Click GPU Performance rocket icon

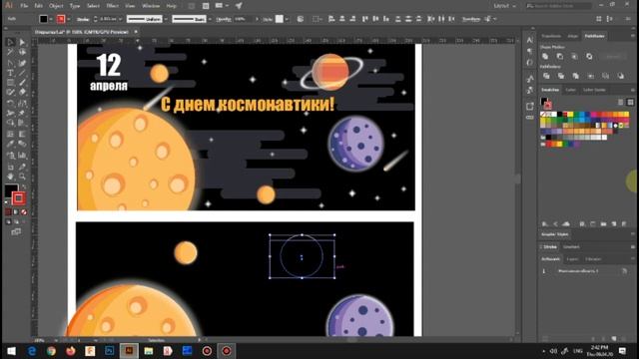pos(239,6)
